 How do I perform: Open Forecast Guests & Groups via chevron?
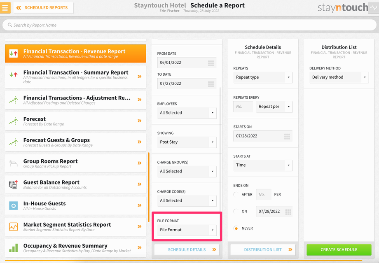pos(140,142)
